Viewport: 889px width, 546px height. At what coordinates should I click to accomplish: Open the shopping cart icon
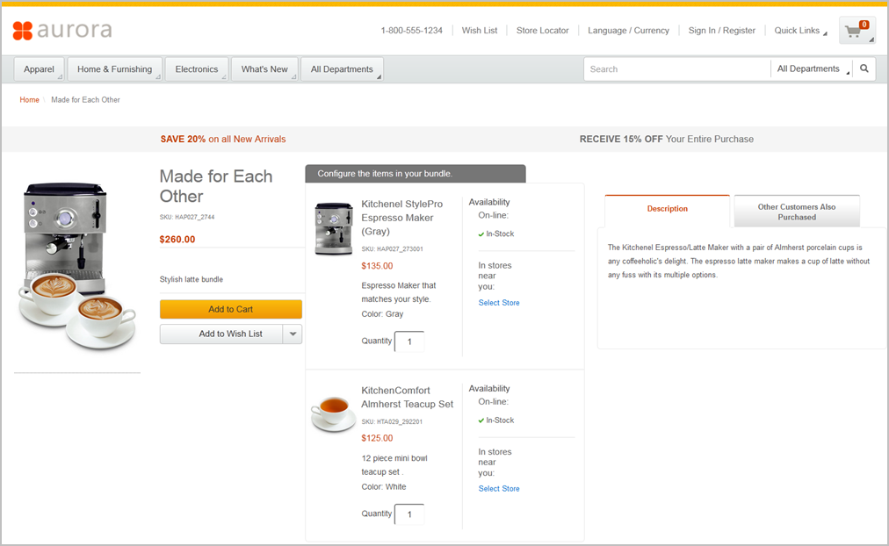tap(856, 32)
